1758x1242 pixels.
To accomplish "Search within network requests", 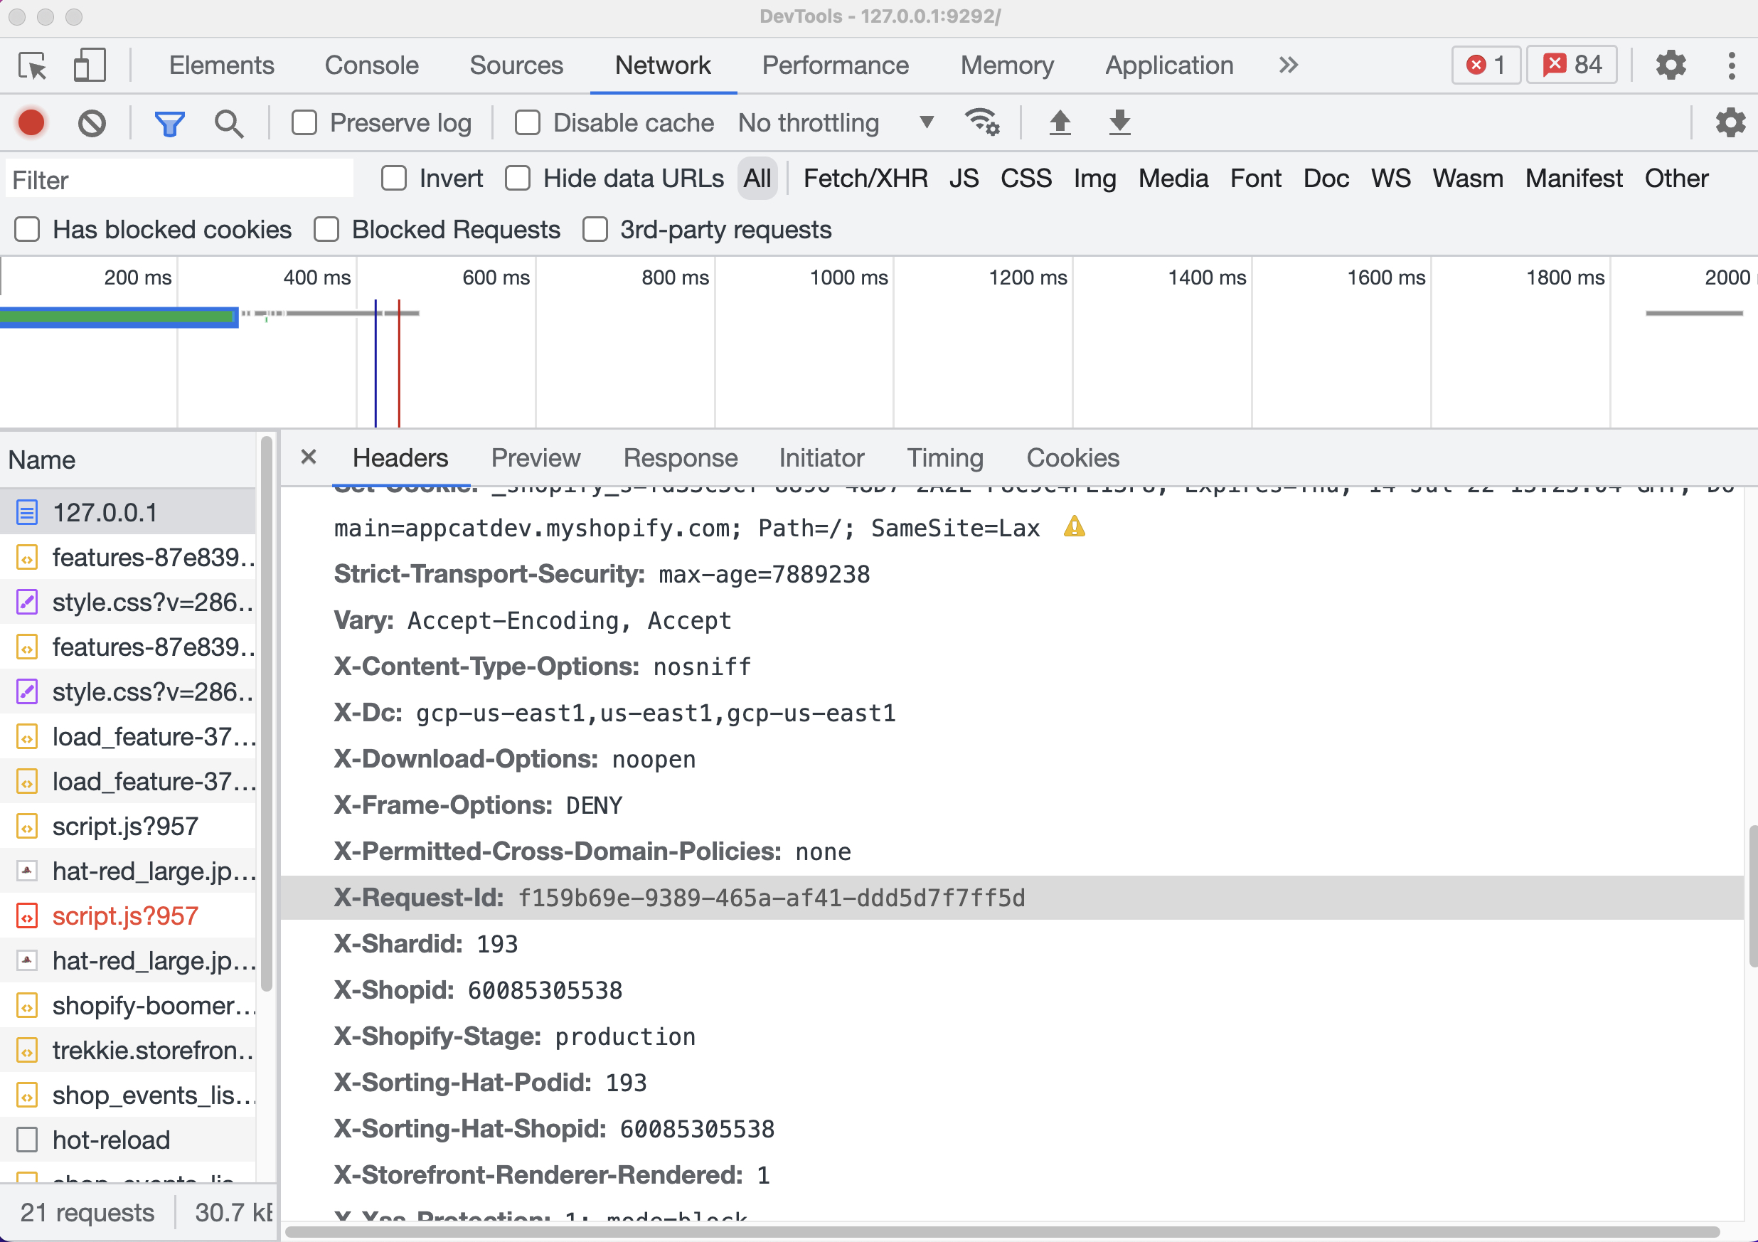I will pos(228,122).
